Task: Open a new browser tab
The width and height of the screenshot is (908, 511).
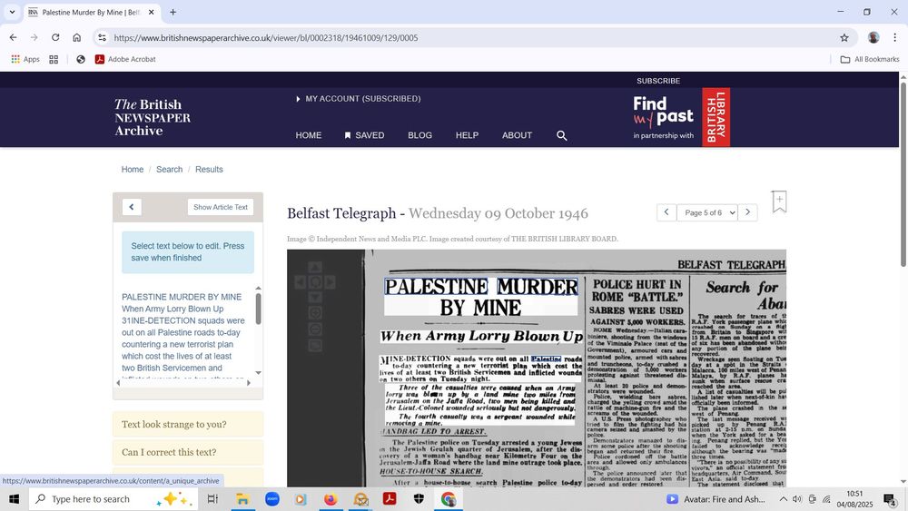Action: click(173, 12)
